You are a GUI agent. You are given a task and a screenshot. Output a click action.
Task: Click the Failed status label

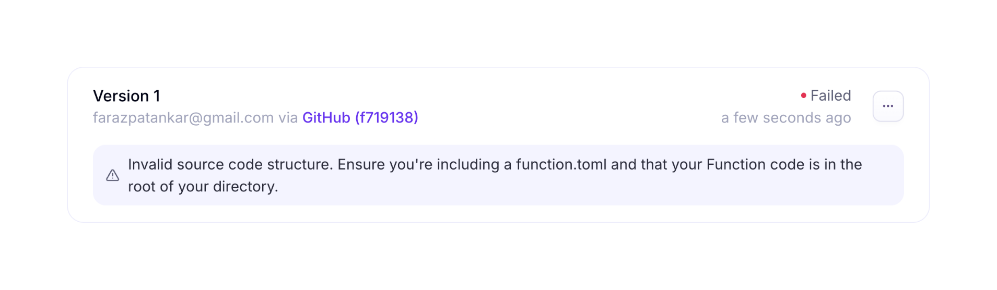(830, 95)
